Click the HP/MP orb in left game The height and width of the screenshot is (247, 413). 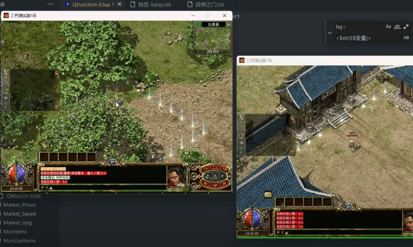point(16,173)
